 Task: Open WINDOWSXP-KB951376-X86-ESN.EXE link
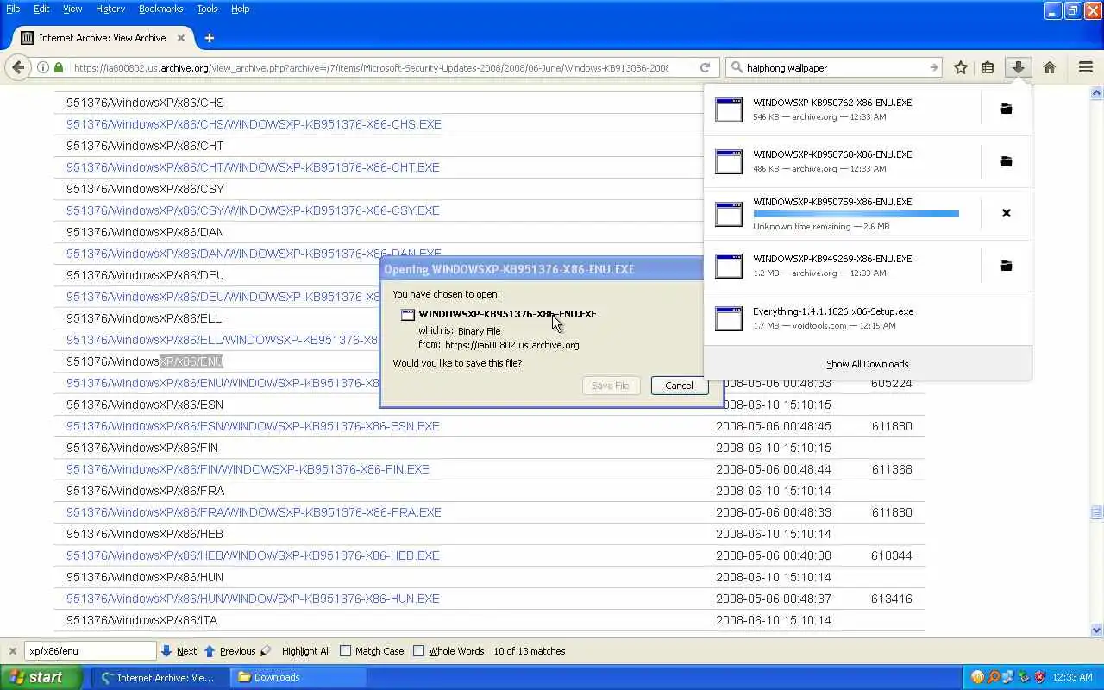coord(253,426)
